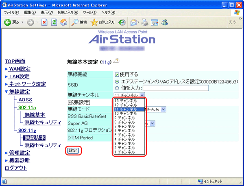The width and height of the screenshot is (244, 186).
Task: Choose 9 チャンネル from the list
Action: (129, 118)
